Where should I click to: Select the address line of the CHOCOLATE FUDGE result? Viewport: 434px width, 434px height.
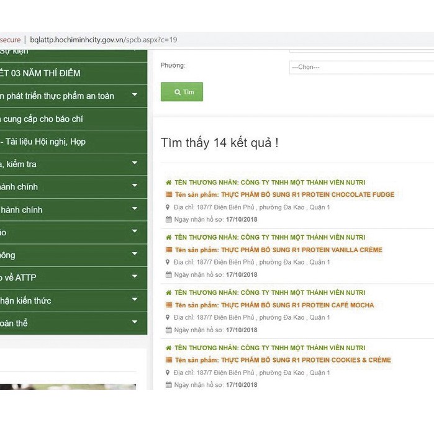(251, 207)
